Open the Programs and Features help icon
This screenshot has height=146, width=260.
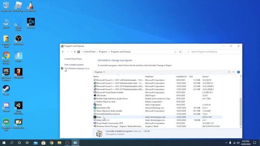[238, 72]
